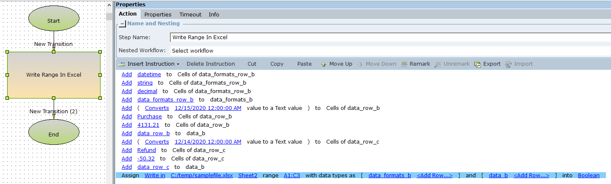Click the C:/temp/samplefile.xlsx file link
Image resolution: width=611 pixels, height=184 pixels.
[202, 176]
